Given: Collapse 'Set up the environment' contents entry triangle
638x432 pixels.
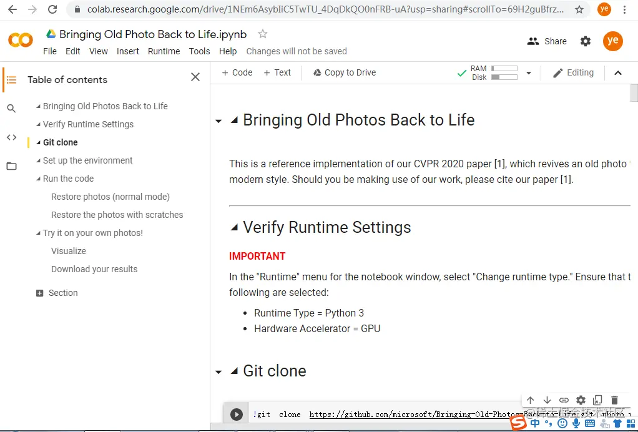Looking at the screenshot, I should pos(38,160).
